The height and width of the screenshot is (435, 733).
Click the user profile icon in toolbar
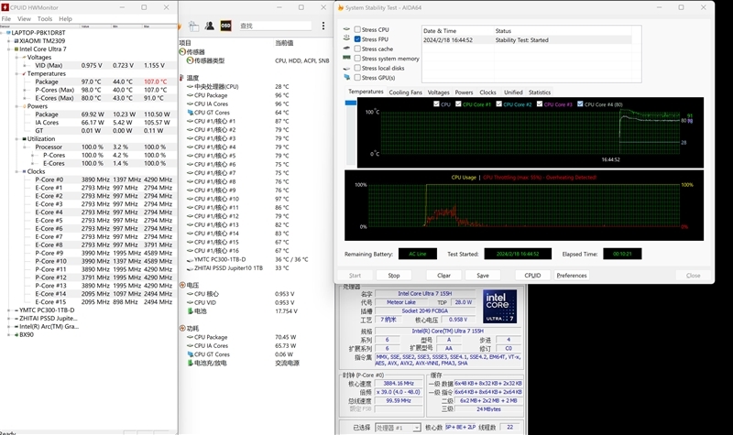(x=210, y=26)
